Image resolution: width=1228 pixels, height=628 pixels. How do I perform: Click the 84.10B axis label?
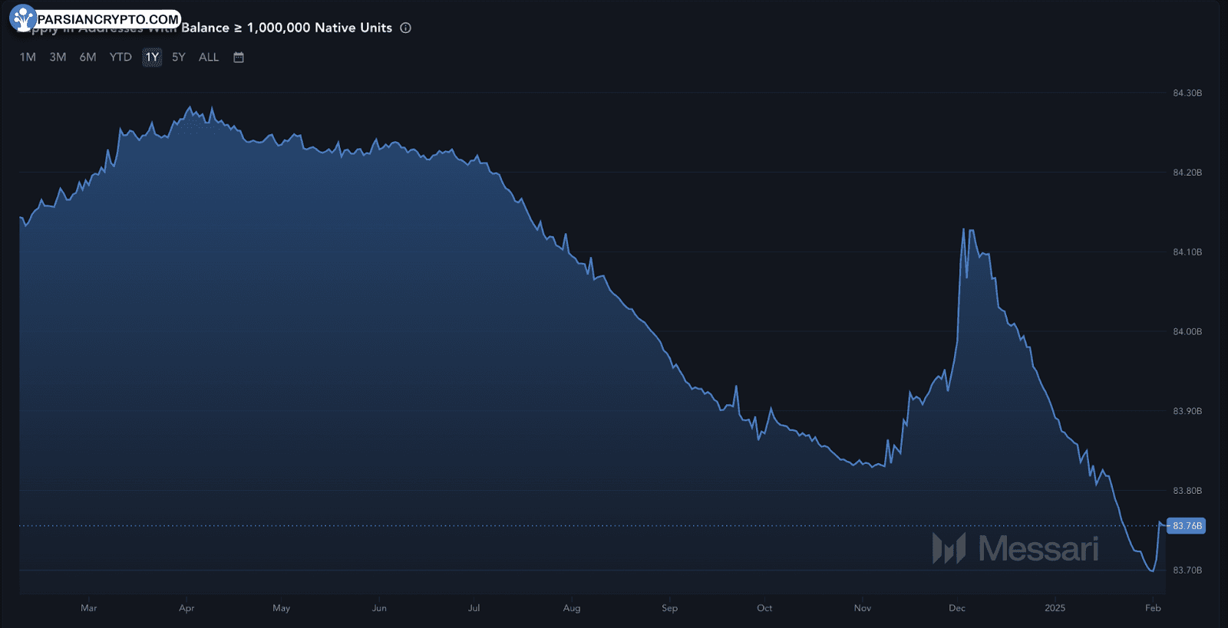tap(1187, 252)
